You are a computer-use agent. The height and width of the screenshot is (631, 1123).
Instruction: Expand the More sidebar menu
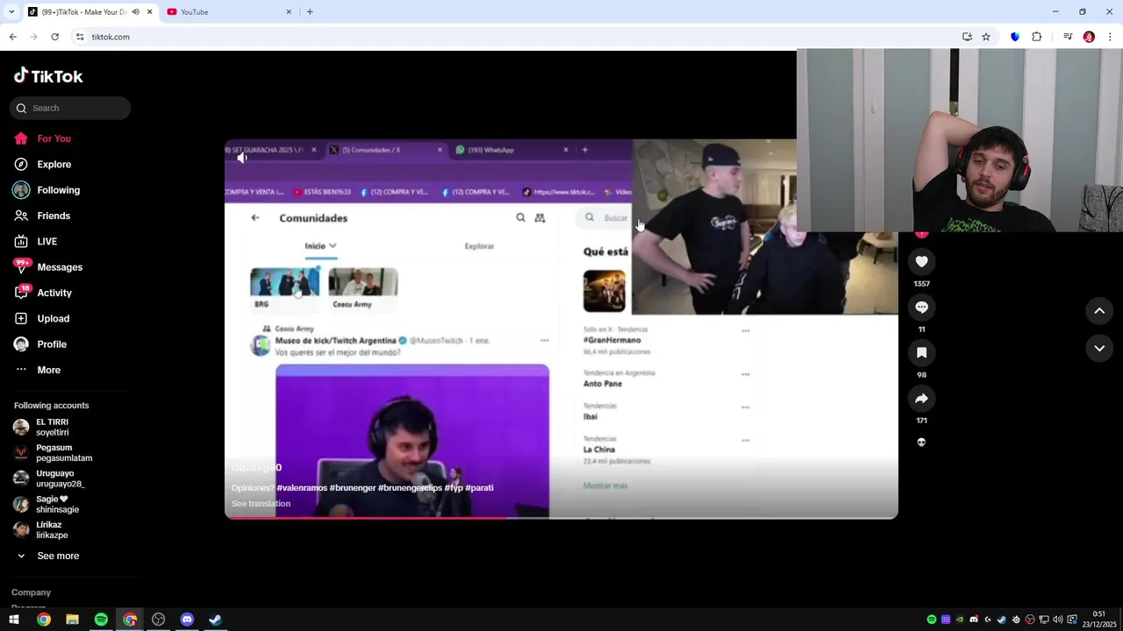click(38, 370)
